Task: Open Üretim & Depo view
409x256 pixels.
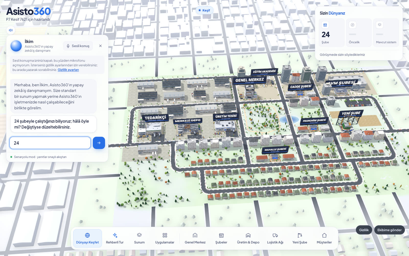Action: [x=248, y=238]
